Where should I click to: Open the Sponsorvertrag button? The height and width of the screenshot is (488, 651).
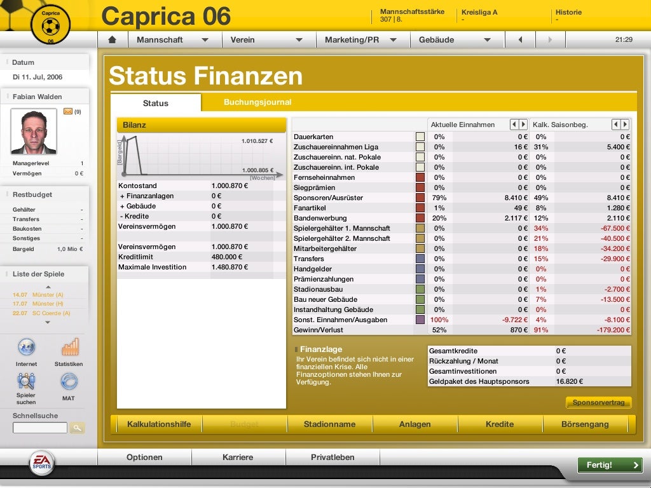pyautogui.click(x=598, y=402)
